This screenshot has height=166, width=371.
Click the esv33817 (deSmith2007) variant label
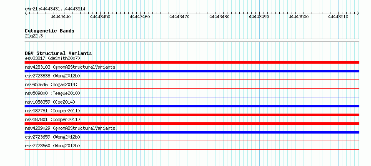point(53,58)
